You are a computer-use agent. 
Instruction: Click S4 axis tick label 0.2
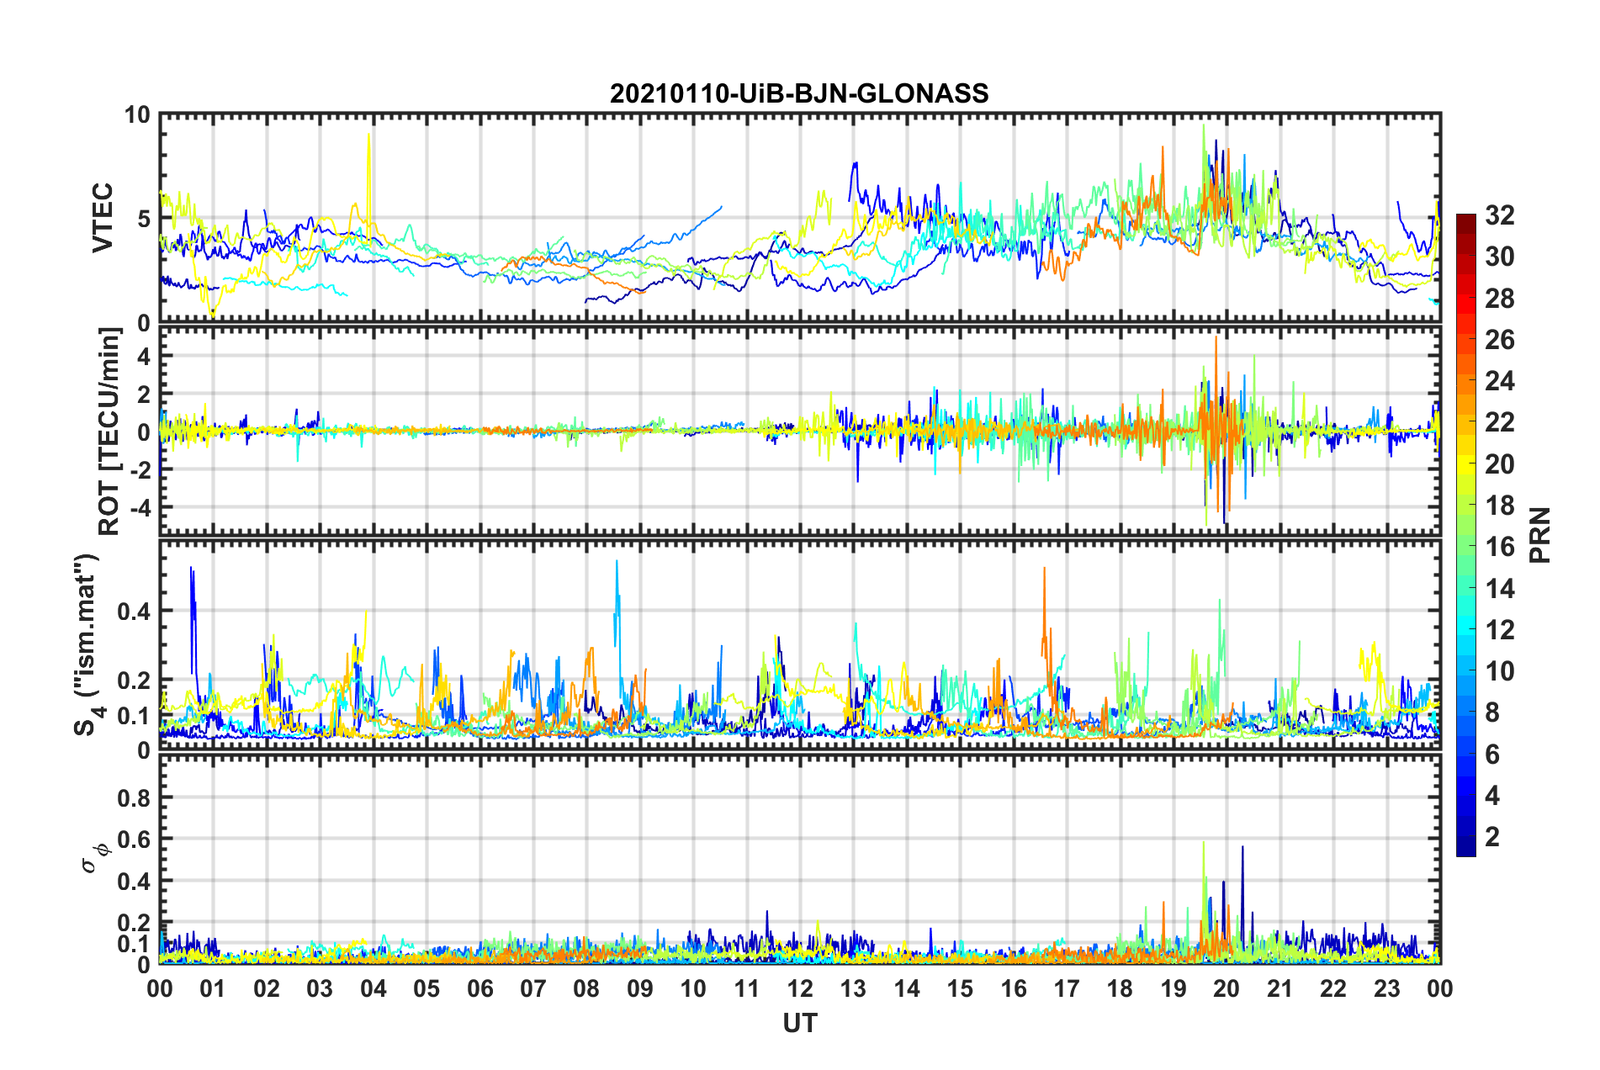point(134,681)
